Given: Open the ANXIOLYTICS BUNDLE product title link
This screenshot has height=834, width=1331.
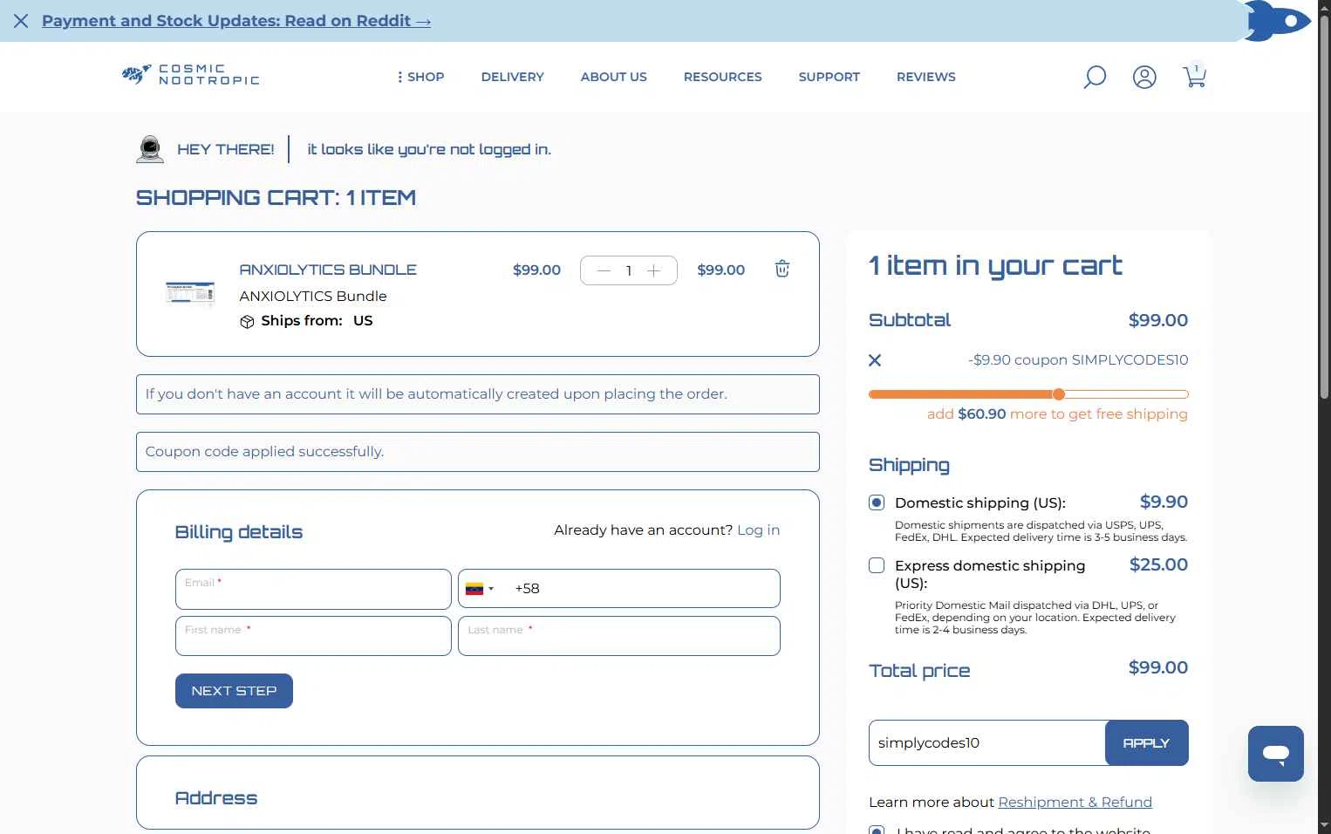Looking at the screenshot, I should pos(328,270).
